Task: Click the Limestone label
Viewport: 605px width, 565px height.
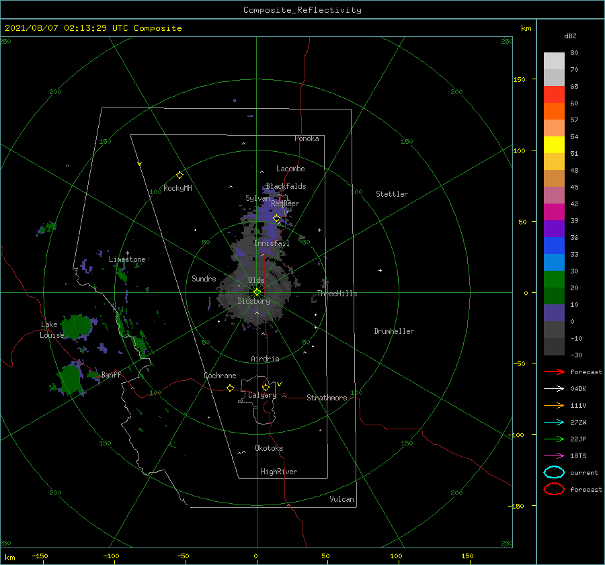Action: pyautogui.click(x=127, y=259)
